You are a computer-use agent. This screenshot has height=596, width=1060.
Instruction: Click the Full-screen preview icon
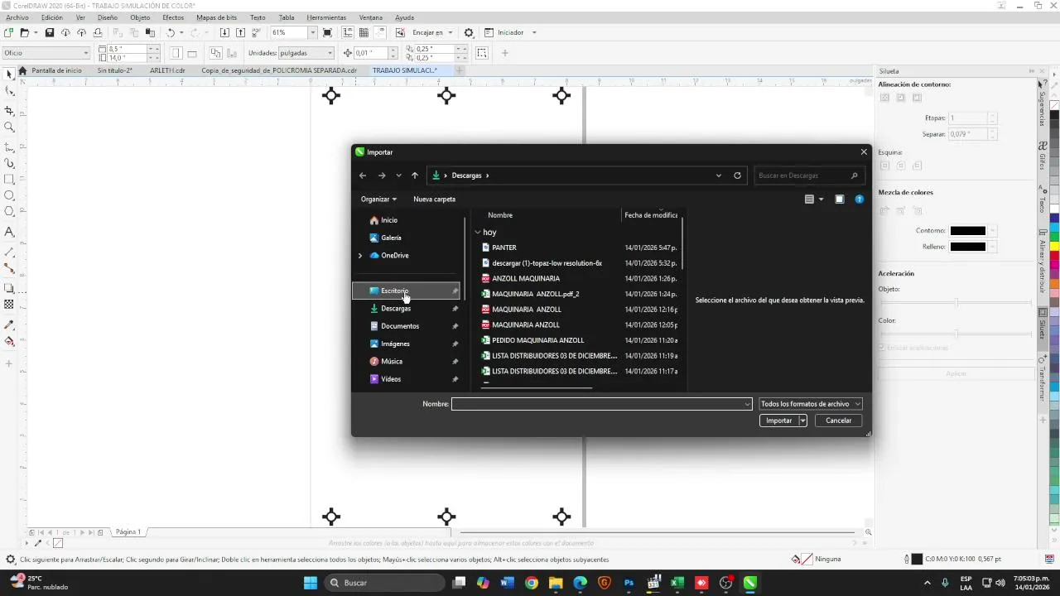tap(328, 32)
